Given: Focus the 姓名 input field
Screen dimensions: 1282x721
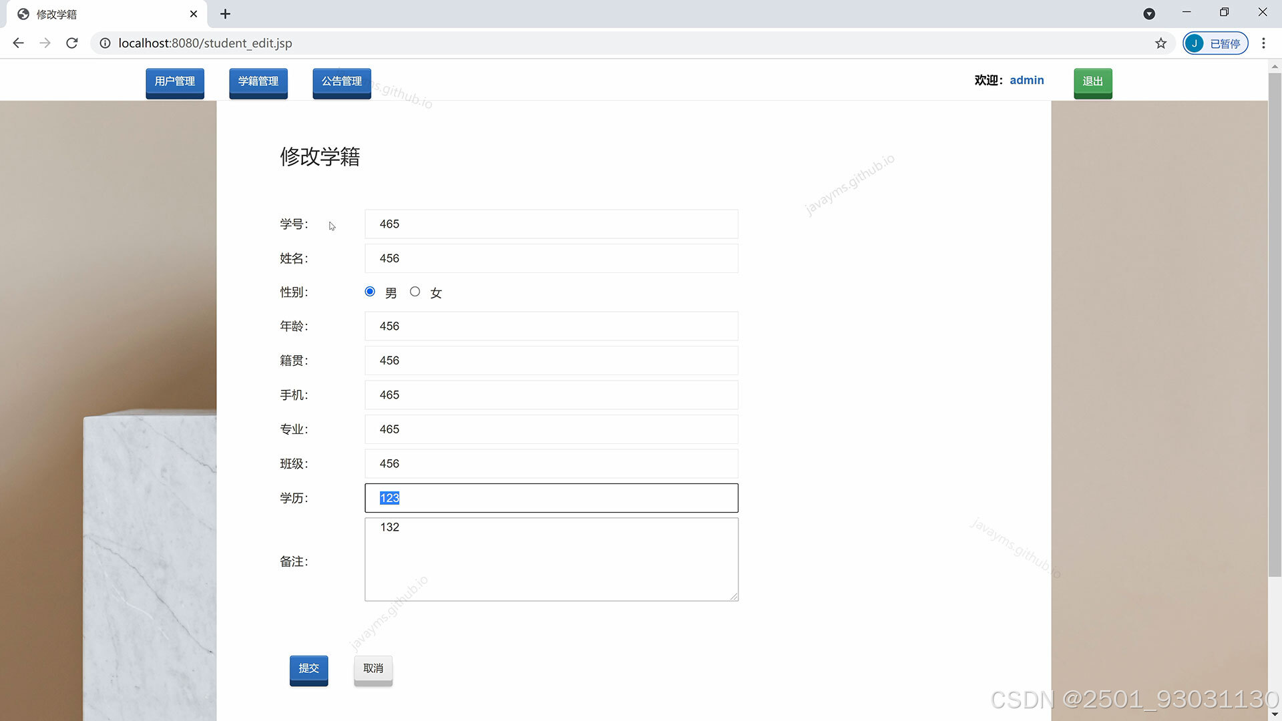Looking at the screenshot, I should [x=552, y=258].
